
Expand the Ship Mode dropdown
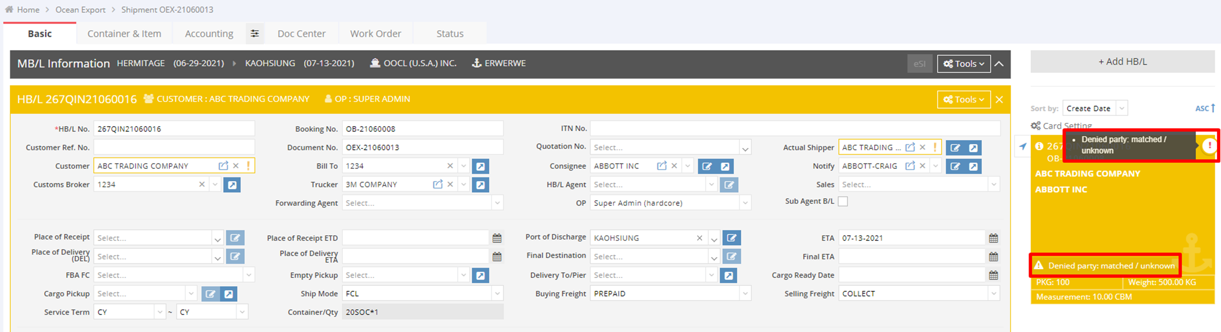497,294
